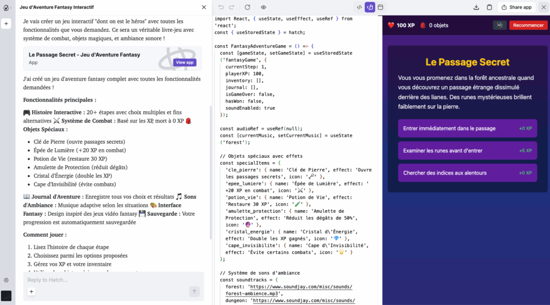Open settings with the sidebar gear icon
The width and height of the screenshot is (550, 305).
[6, 280]
